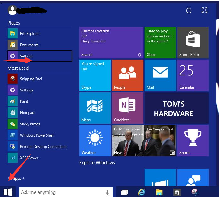Click the Windows Start button
This screenshot has width=220, height=197.
pyautogui.click(x=8, y=192)
